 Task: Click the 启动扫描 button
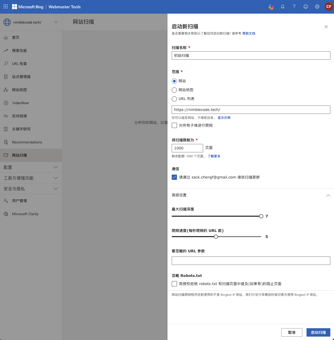pyautogui.click(x=318, y=332)
